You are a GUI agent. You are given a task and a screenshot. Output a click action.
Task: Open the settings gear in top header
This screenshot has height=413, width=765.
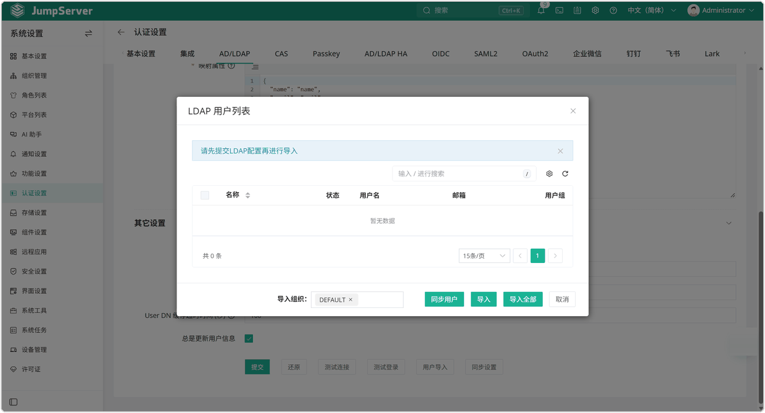[595, 10]
